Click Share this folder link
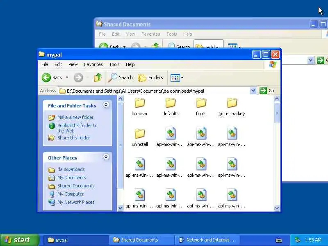This screenshot has height=246, width=328. point(73,138)
